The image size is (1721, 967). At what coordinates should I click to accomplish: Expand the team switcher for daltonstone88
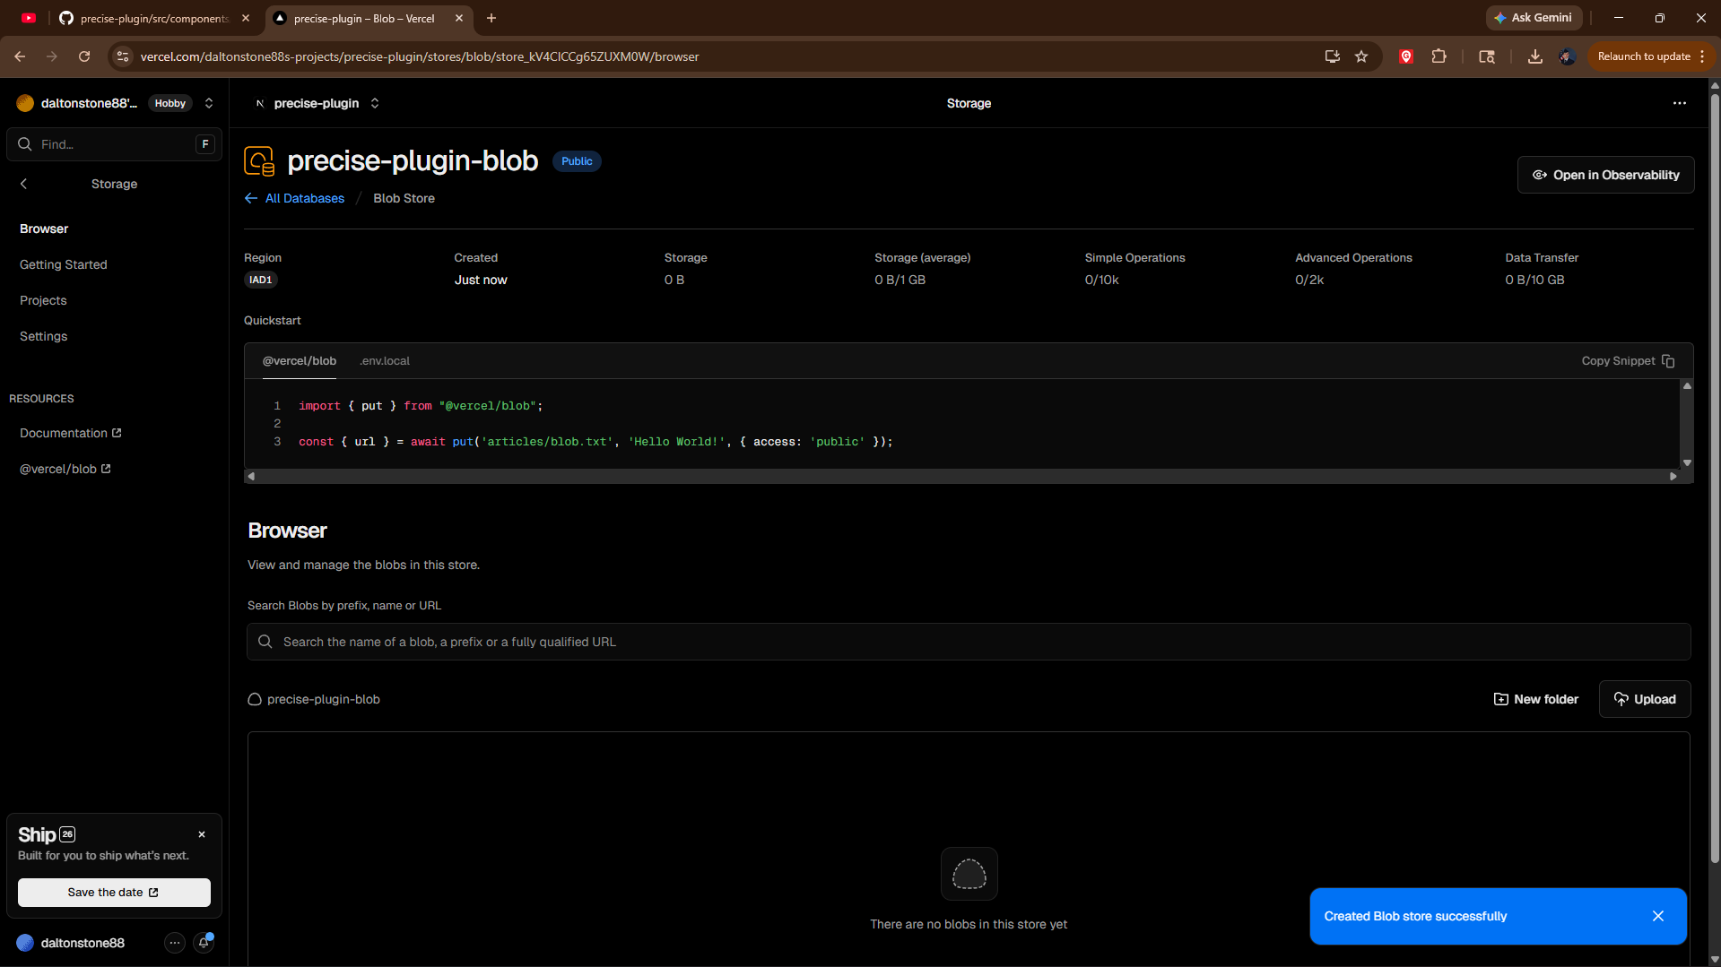pos(209,103)
